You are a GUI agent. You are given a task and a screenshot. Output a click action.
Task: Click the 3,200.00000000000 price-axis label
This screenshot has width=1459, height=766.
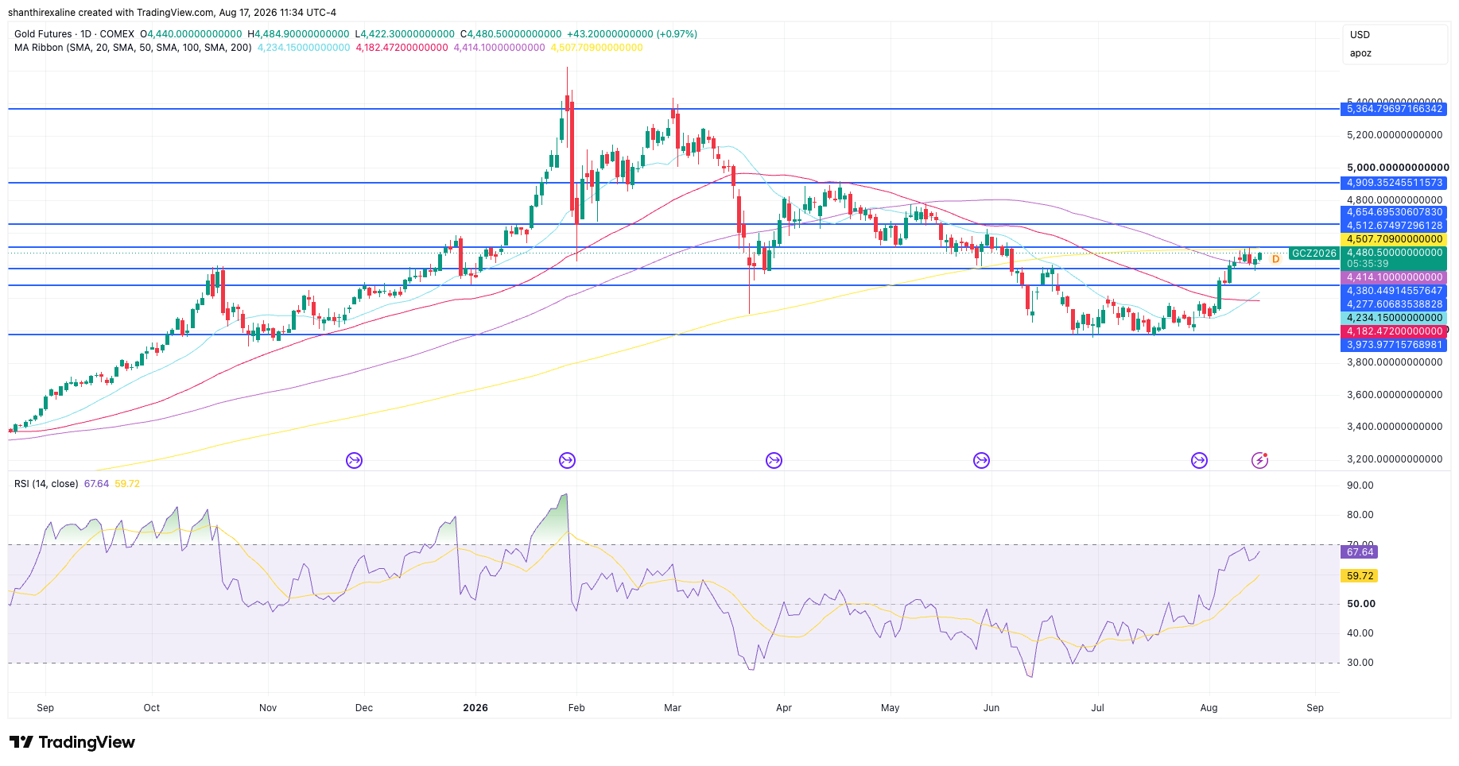pyautogui.click(x=1395, y=459)
